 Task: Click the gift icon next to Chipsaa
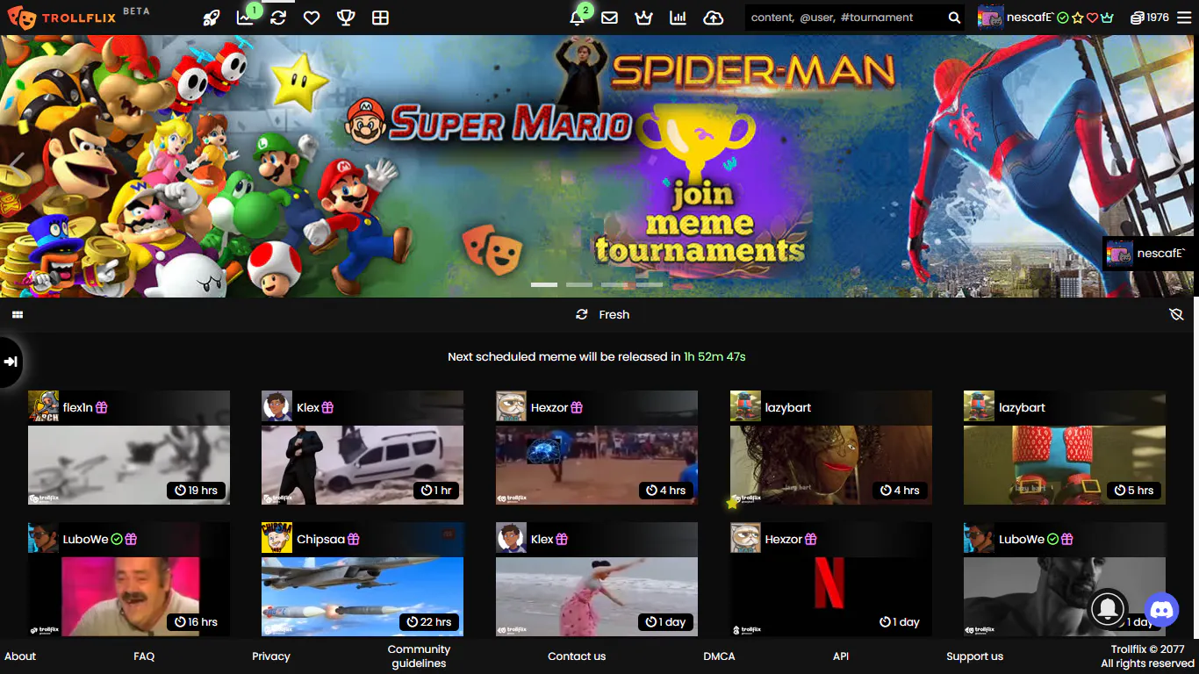coord(353,539)
